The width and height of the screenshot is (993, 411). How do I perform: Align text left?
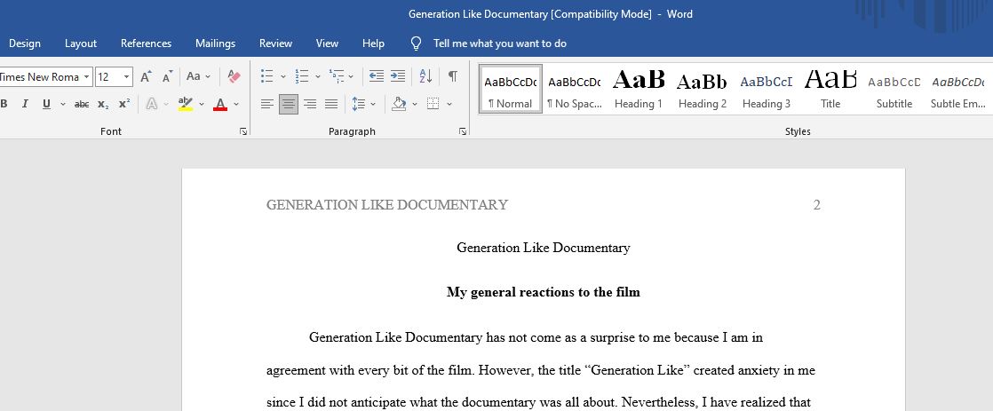pos(267,104)
